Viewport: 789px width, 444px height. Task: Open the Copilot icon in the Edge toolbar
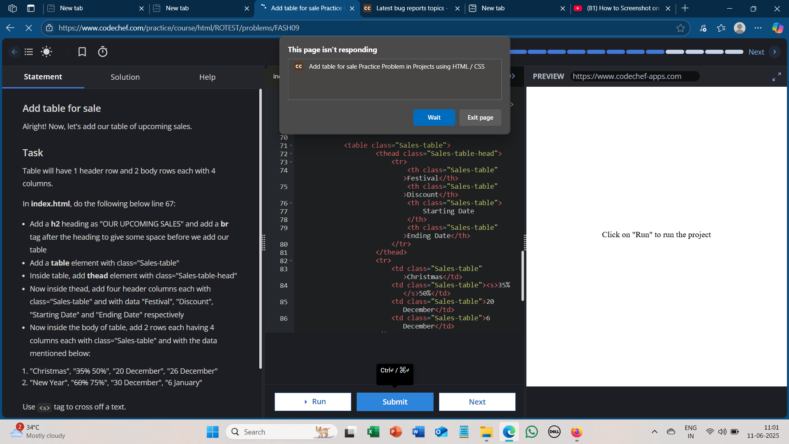(777, 28)
